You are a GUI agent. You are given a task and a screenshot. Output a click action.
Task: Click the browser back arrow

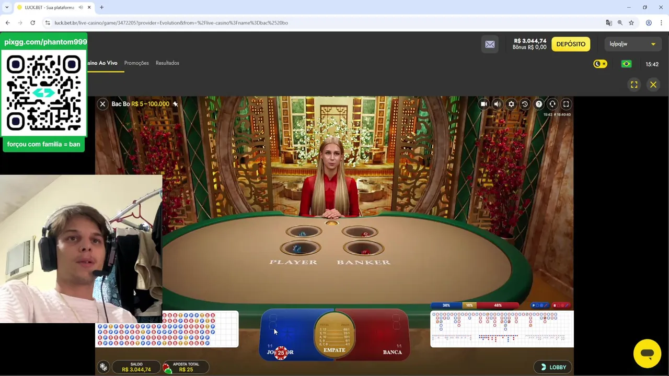point(7,22)
